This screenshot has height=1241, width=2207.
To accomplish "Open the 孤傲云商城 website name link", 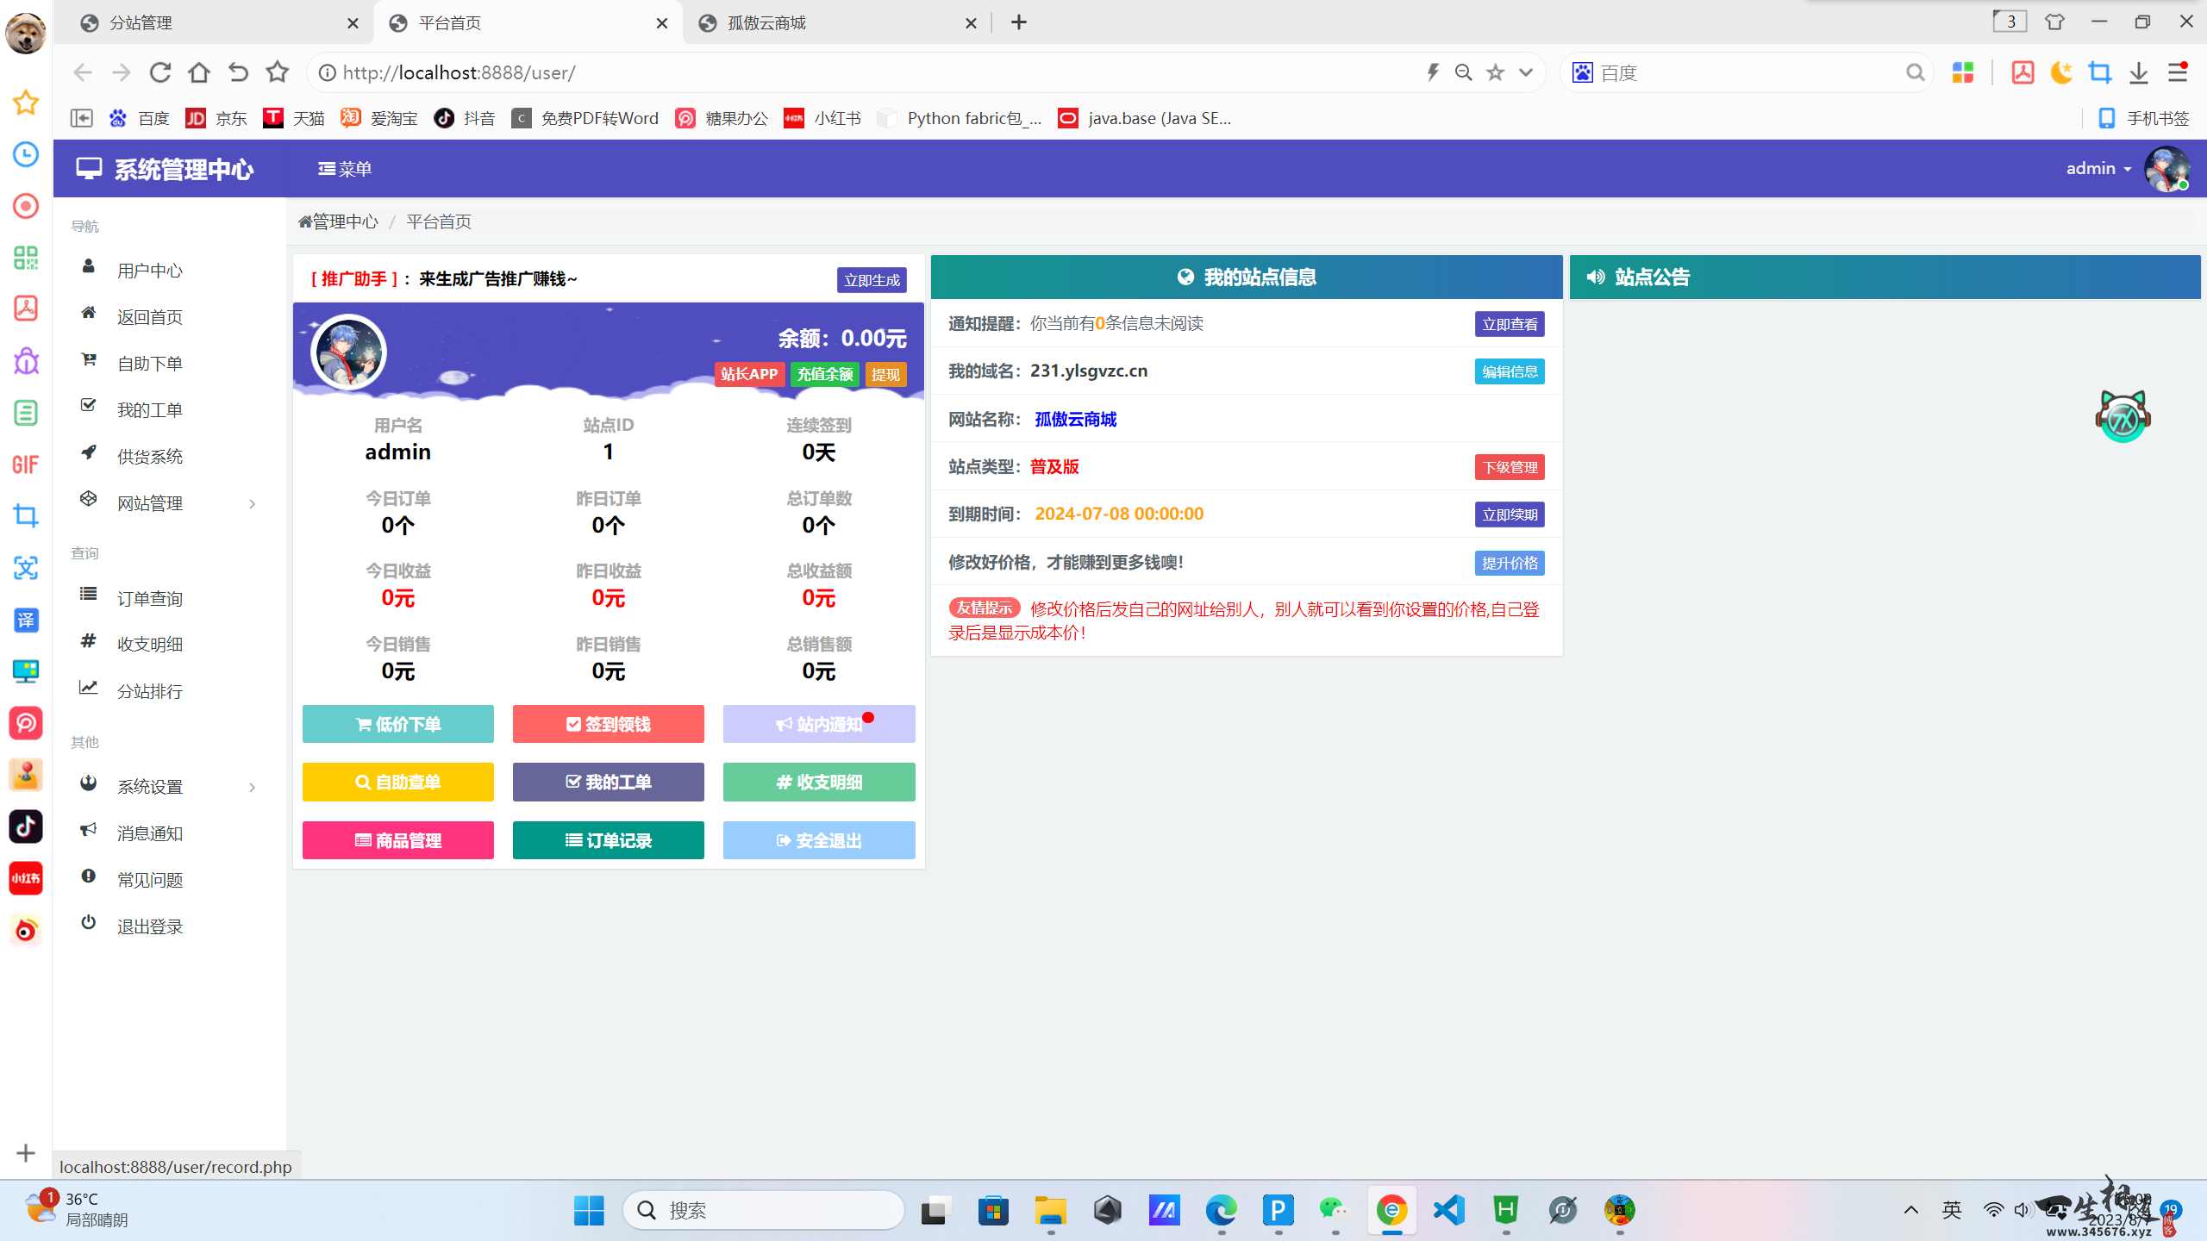I will (1075, 420).
